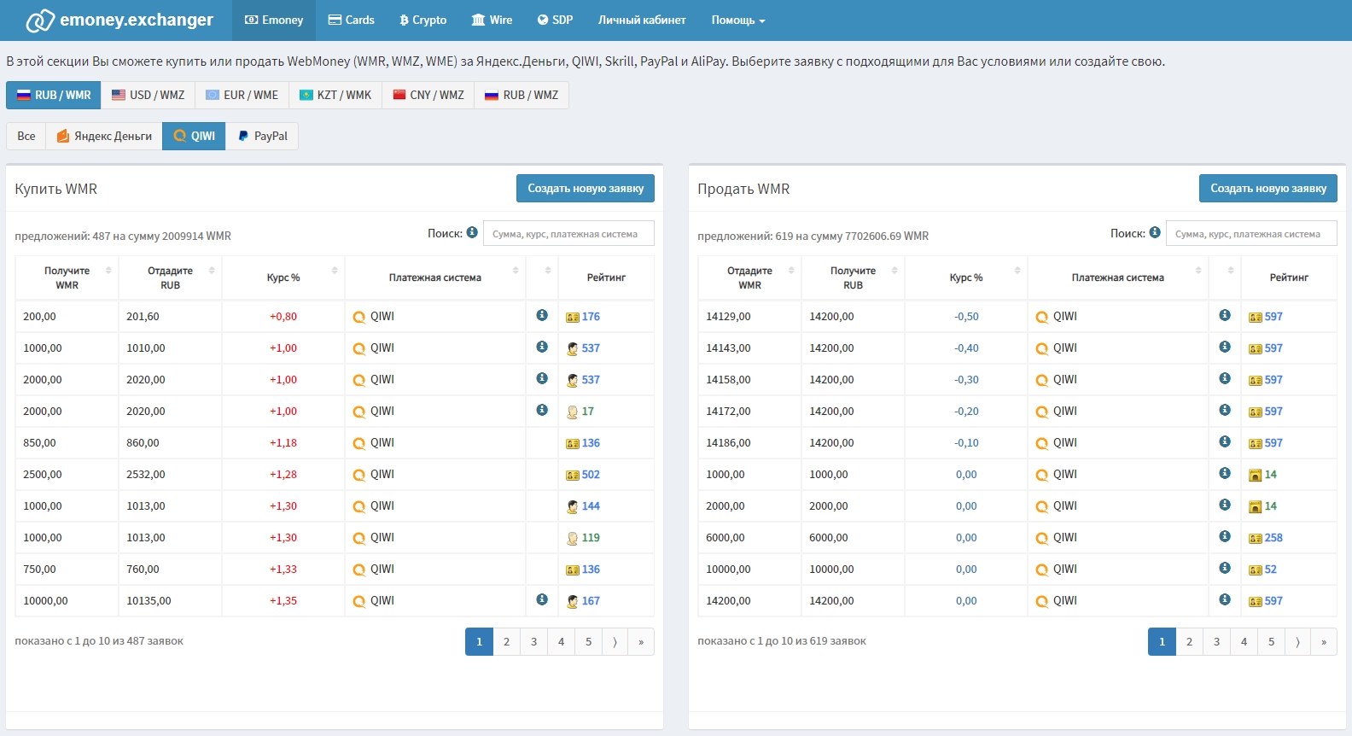Filter by Яндекс Деньги

pyautogui.click(x=104, y=137)
